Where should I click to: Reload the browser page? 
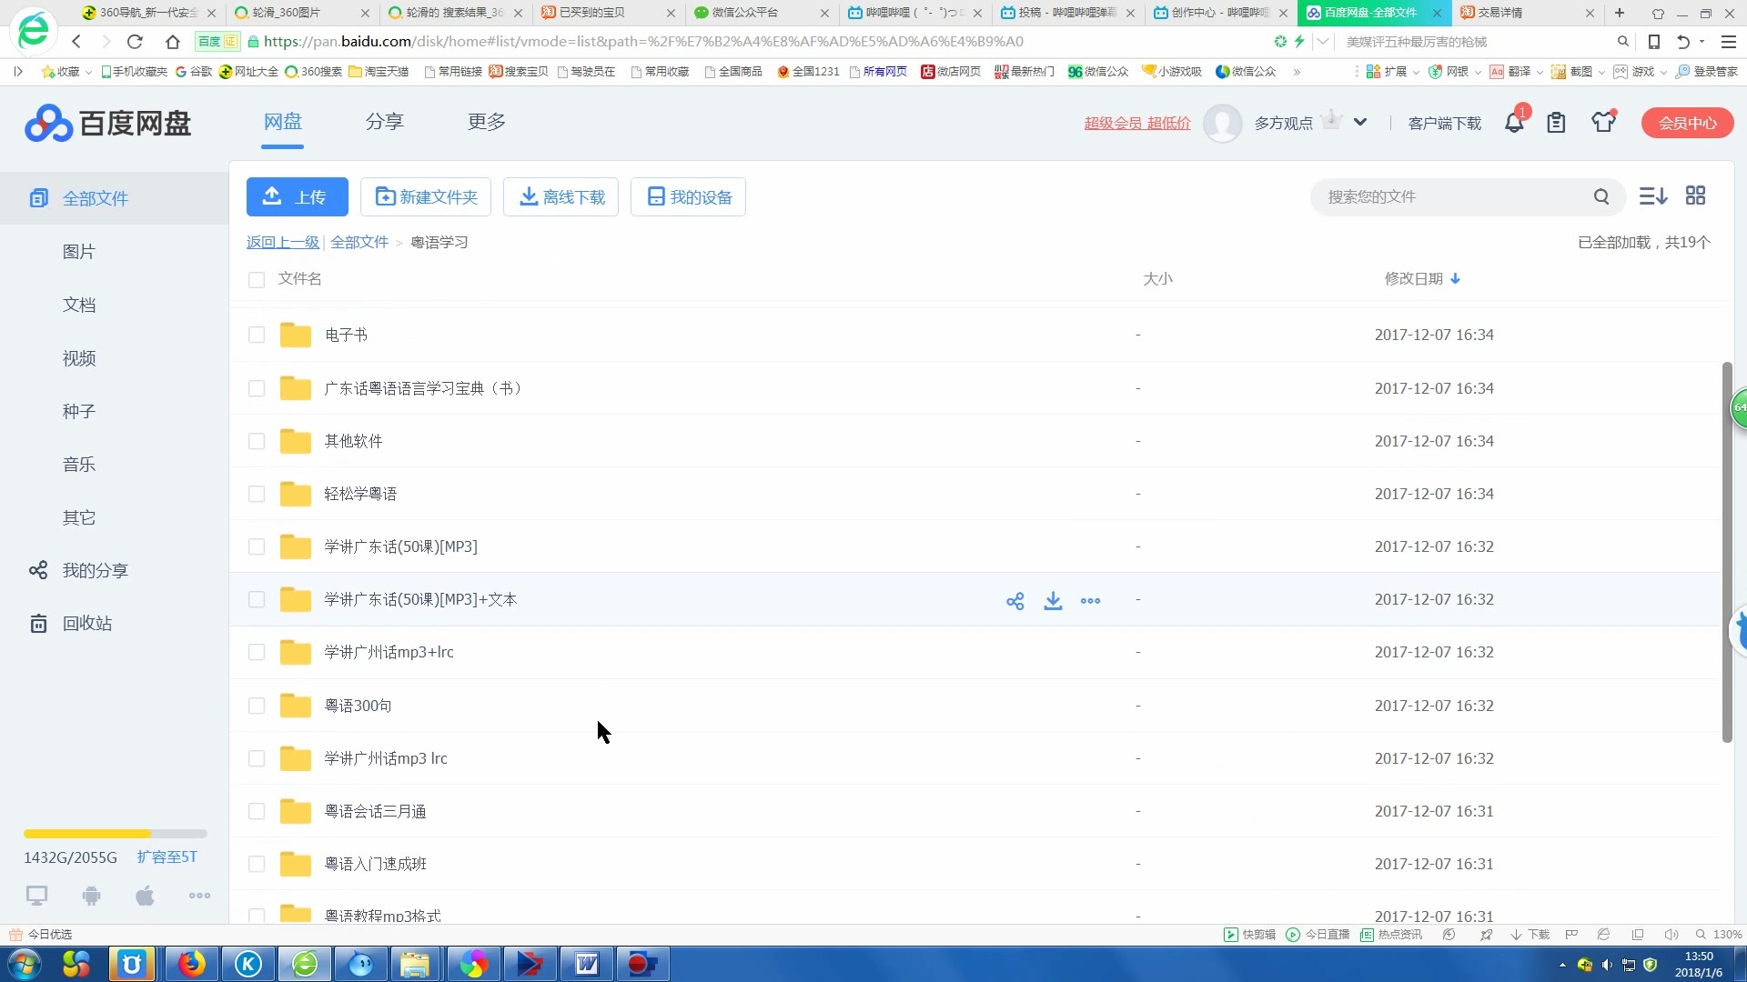(135, 42)
